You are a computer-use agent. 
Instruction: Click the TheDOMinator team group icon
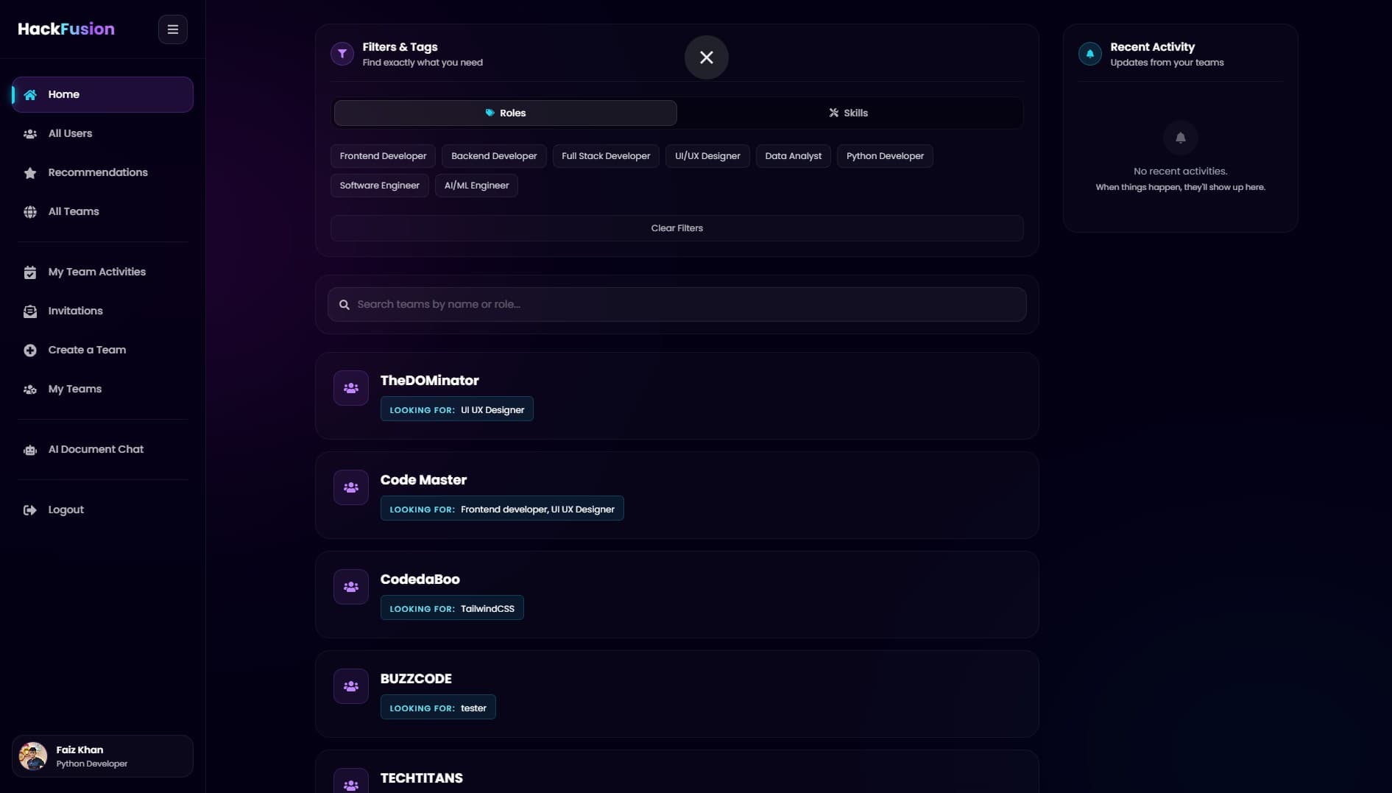351,388
